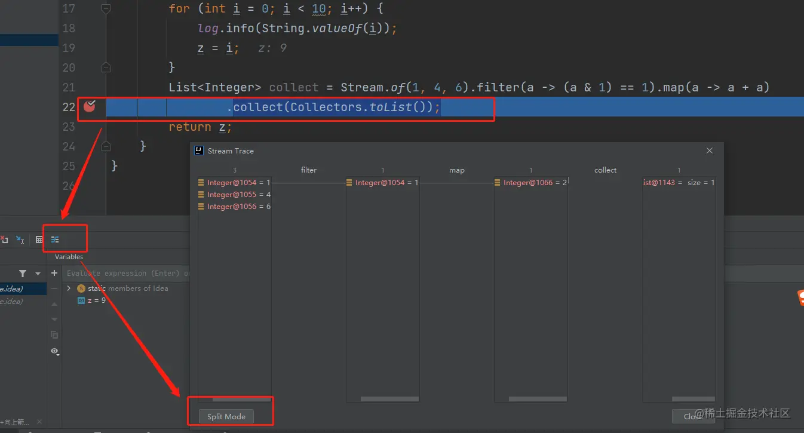Click the collect stage label
The width and height of the screenshot is (804, 433).
[x=605, y=170]
